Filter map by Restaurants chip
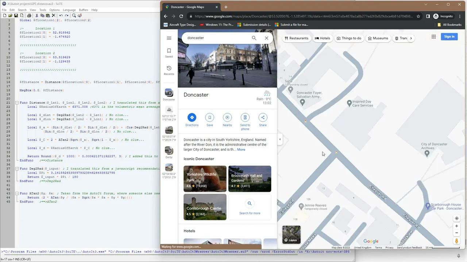 pos(297,38)
